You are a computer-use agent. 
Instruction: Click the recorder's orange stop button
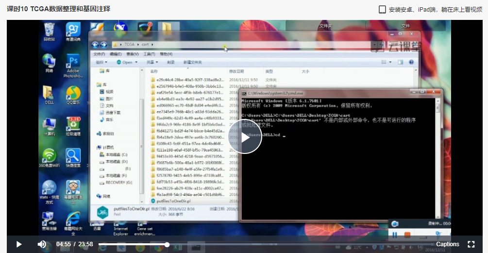click(407, 235)
